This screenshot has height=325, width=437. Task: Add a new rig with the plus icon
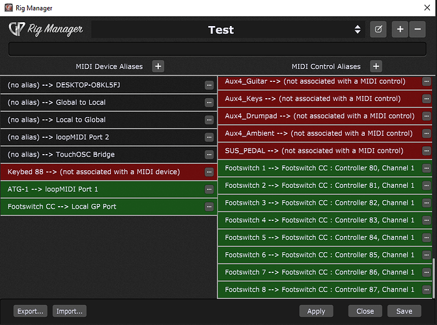400,29
